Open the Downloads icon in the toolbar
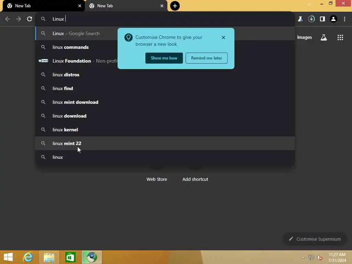This screenshot has width=352, height=264. (311, 19)
